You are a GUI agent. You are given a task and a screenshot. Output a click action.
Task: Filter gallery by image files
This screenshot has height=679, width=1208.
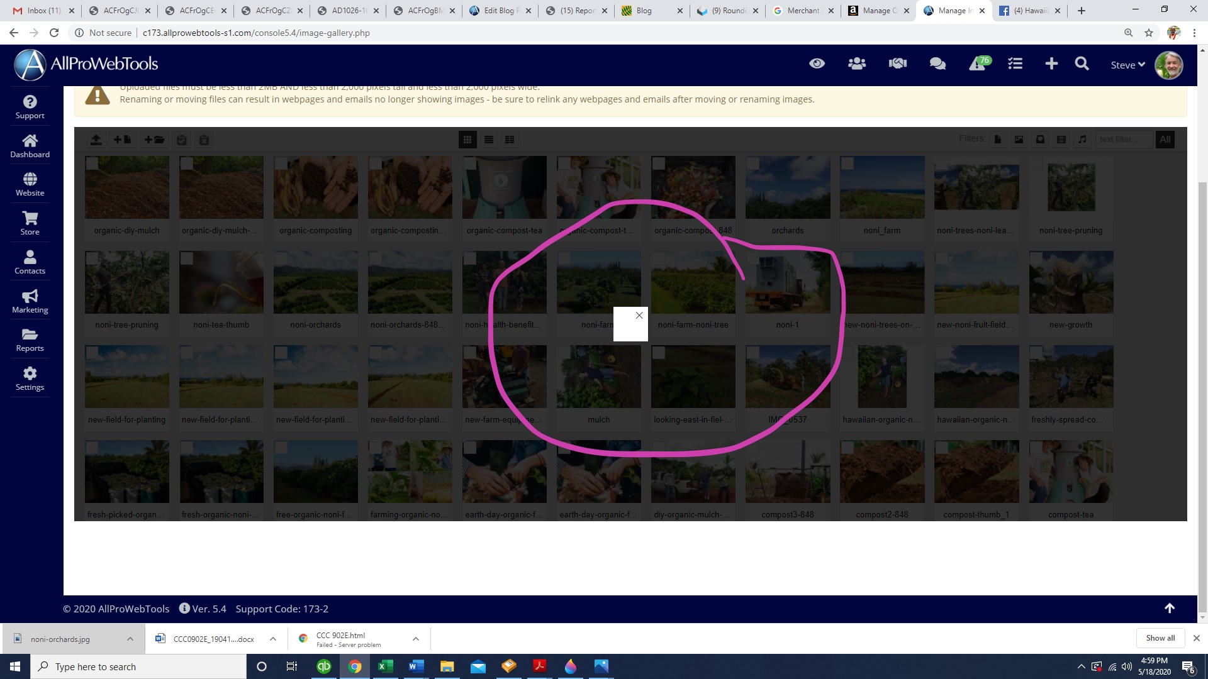1019,140
